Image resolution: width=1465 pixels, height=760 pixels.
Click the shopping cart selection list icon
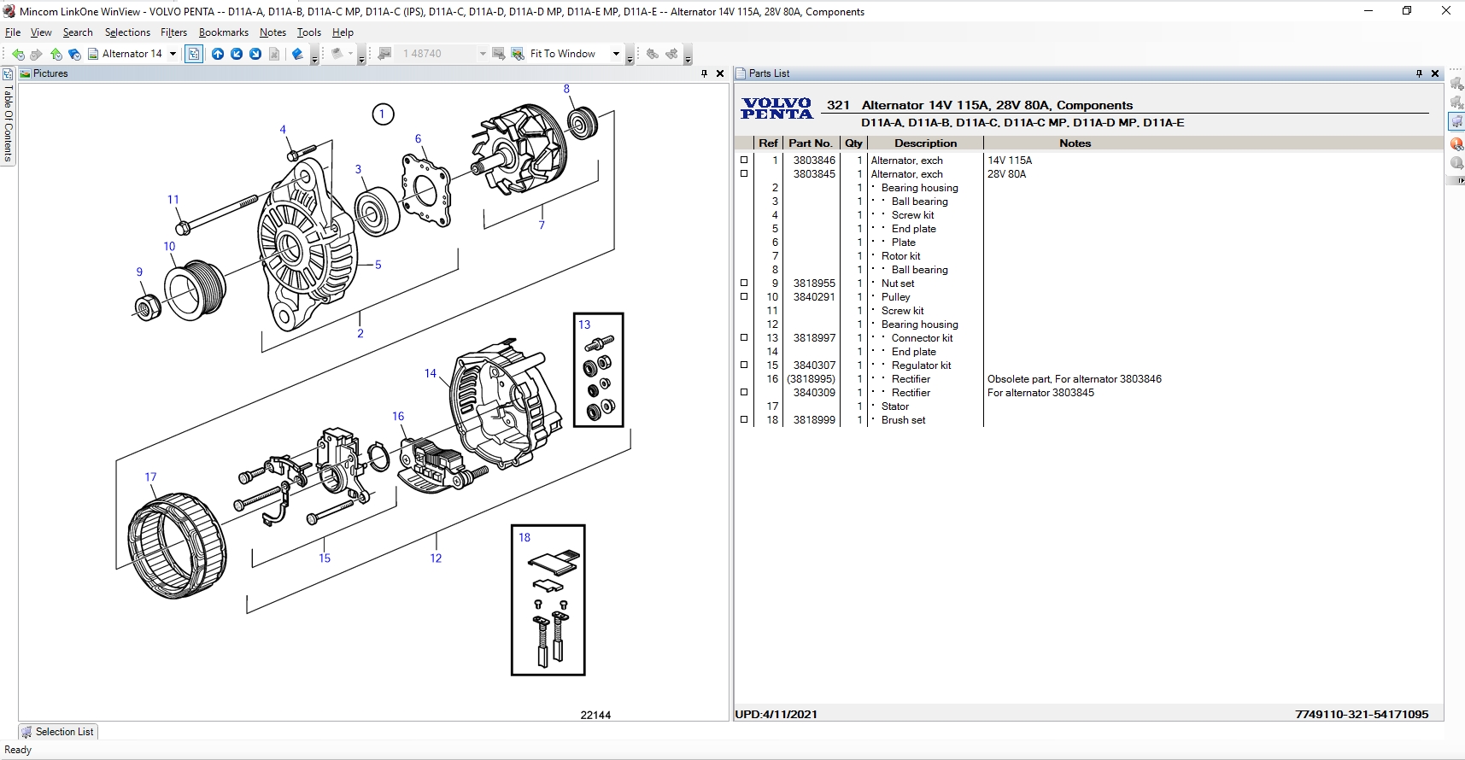click(x=1456, y=122)
